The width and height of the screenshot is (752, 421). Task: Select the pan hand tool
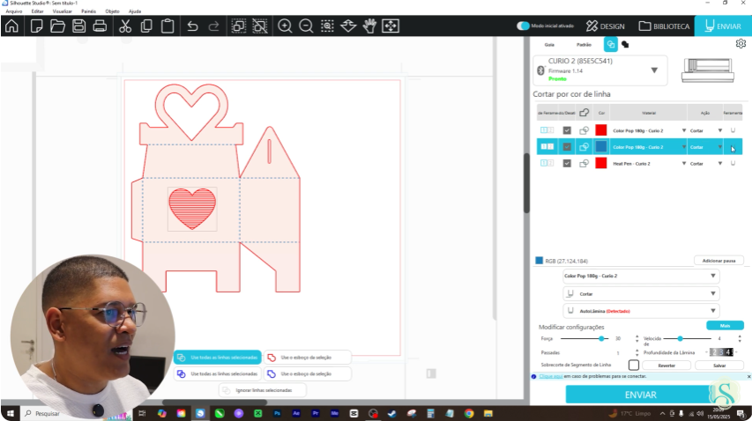(x=369, y=26)
